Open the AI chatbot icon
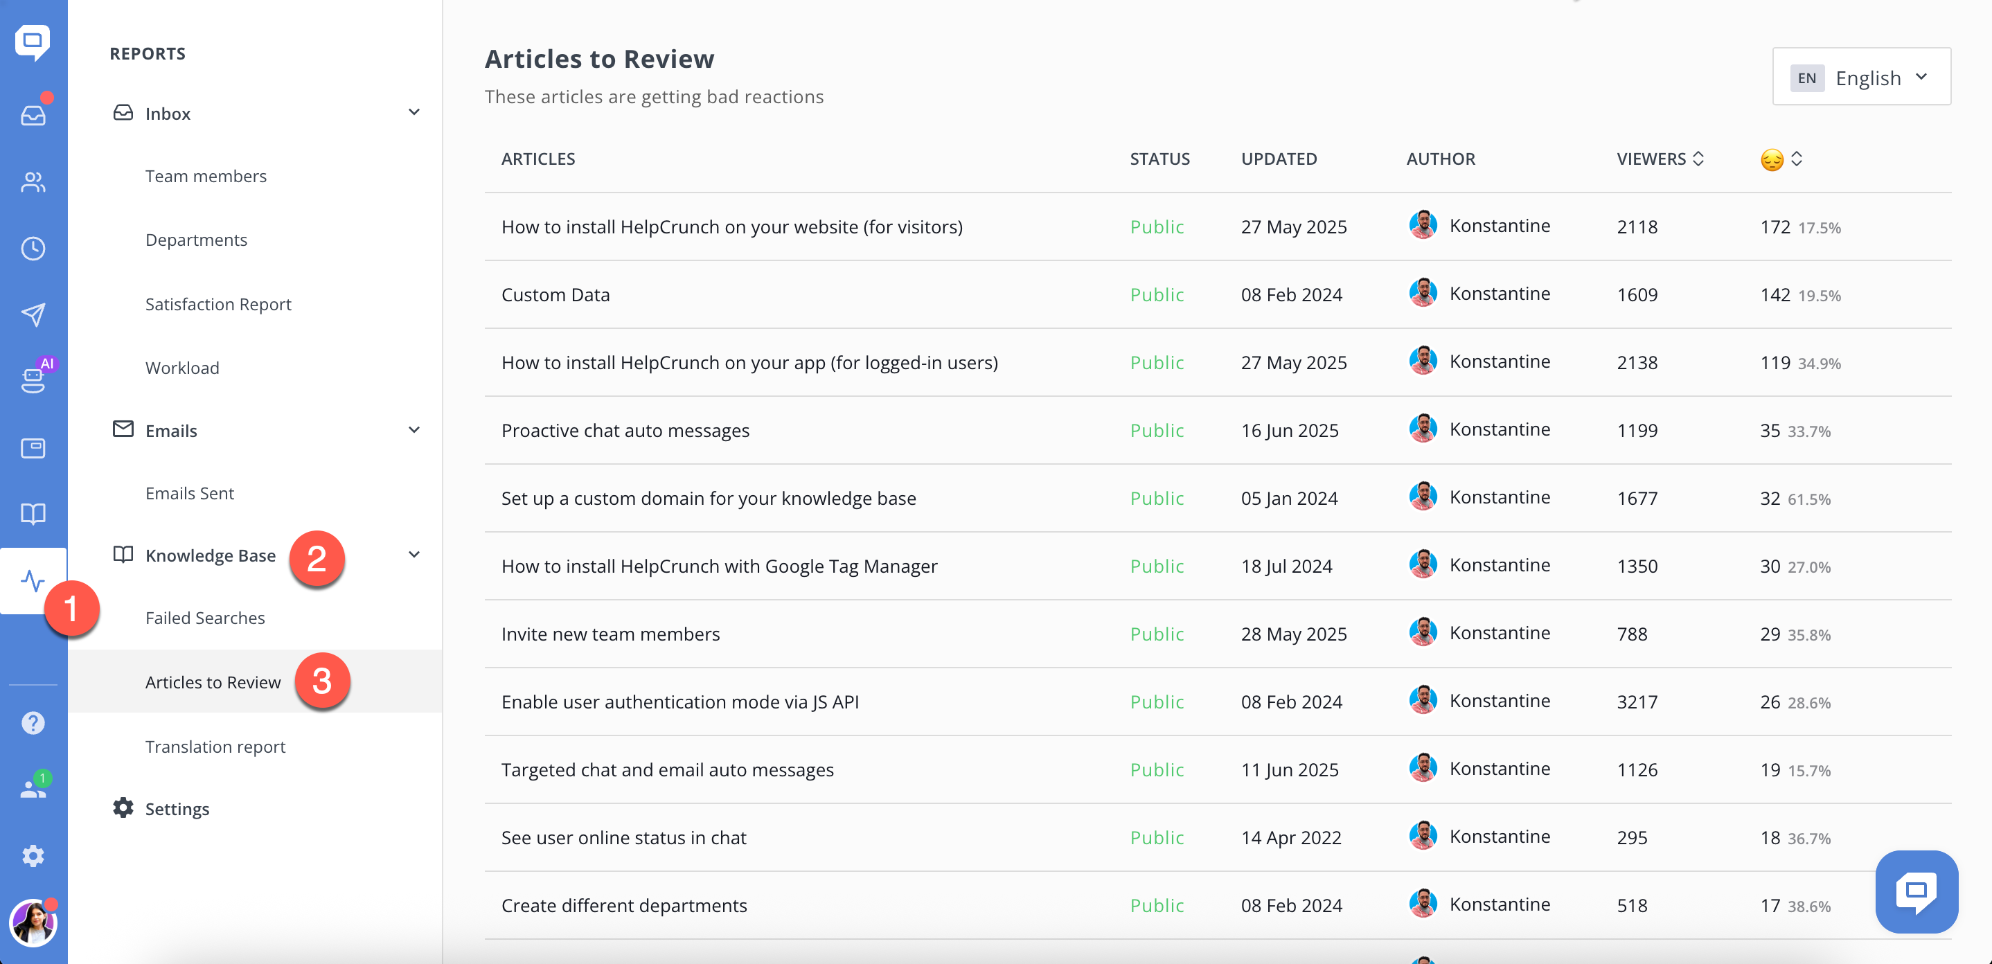Screen dimensions: 1992x964 (33, 380)
